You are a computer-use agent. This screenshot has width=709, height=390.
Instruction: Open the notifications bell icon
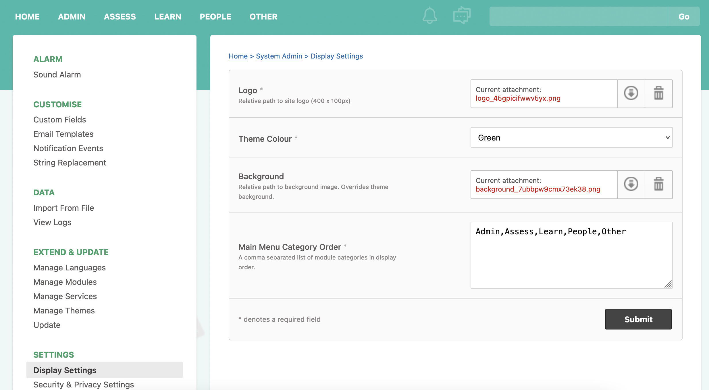[x=429, y=15]
